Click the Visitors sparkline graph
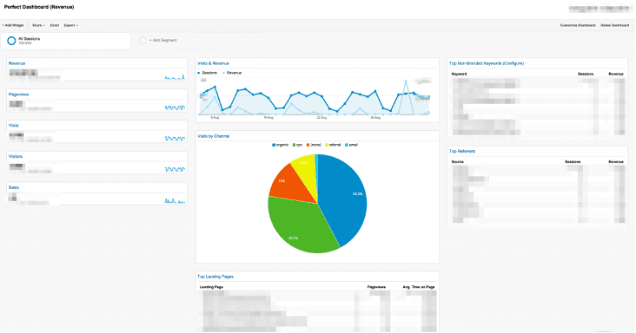Image resolution: width=636 pixels, height=333 pixels. point(175,169)
